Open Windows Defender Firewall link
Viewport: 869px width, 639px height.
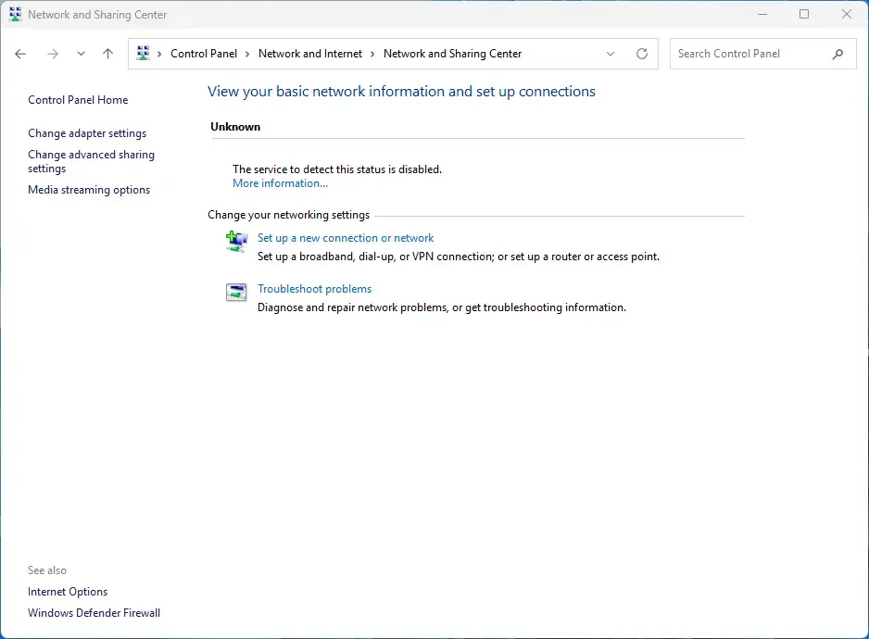94,613
